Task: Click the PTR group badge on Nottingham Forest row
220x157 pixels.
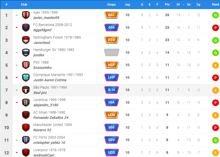Action: tap(112, 40)
